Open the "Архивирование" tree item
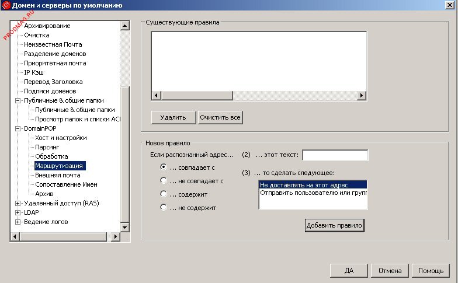 click(47, 26)
